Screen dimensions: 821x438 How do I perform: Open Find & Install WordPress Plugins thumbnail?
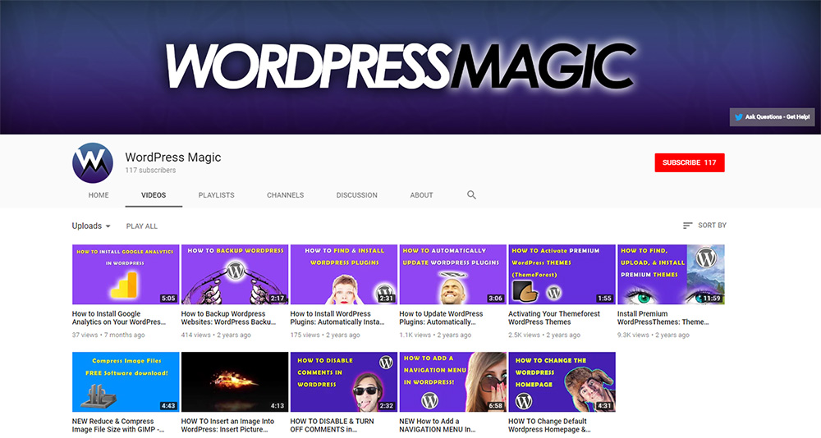(344, 274)
